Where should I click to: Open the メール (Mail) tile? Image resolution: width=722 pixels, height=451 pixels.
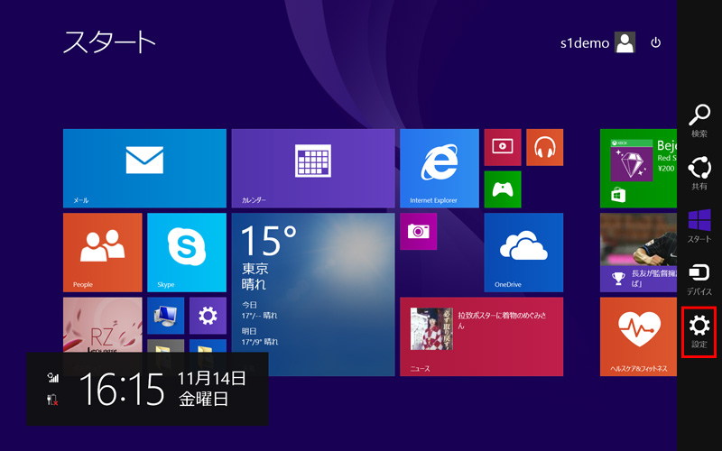pyautogui.click(x=144, y=169)
